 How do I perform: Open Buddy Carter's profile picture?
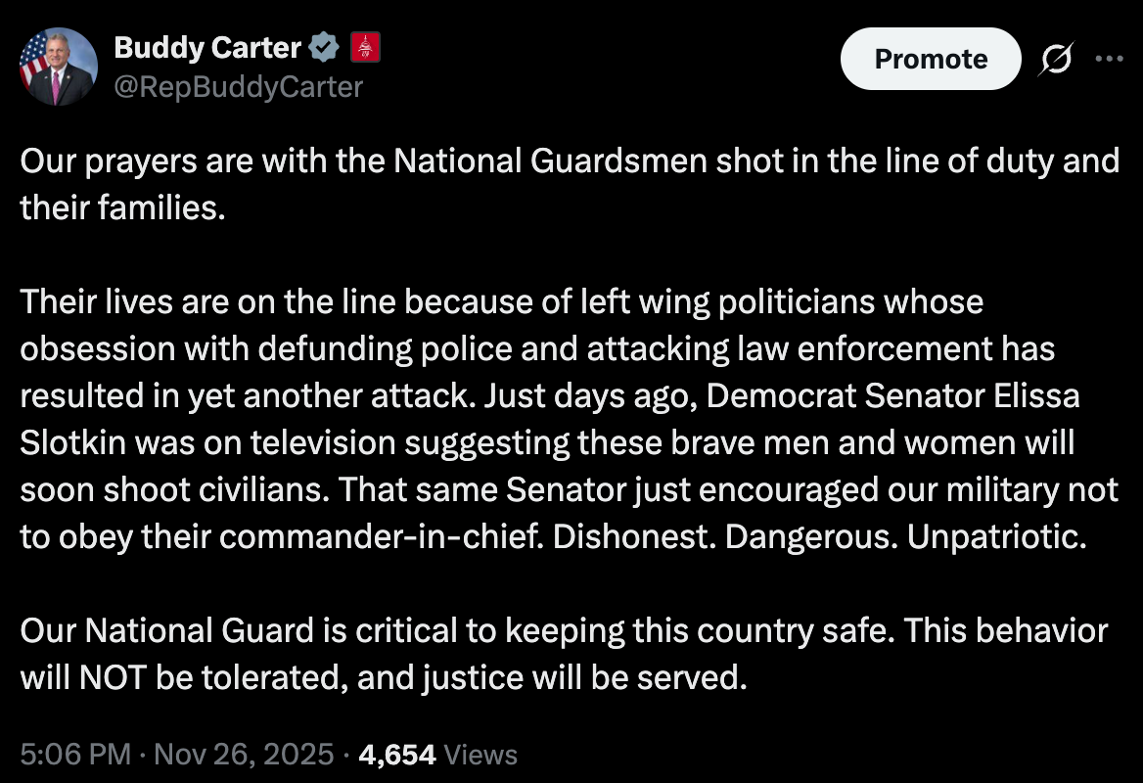(59, 67)
